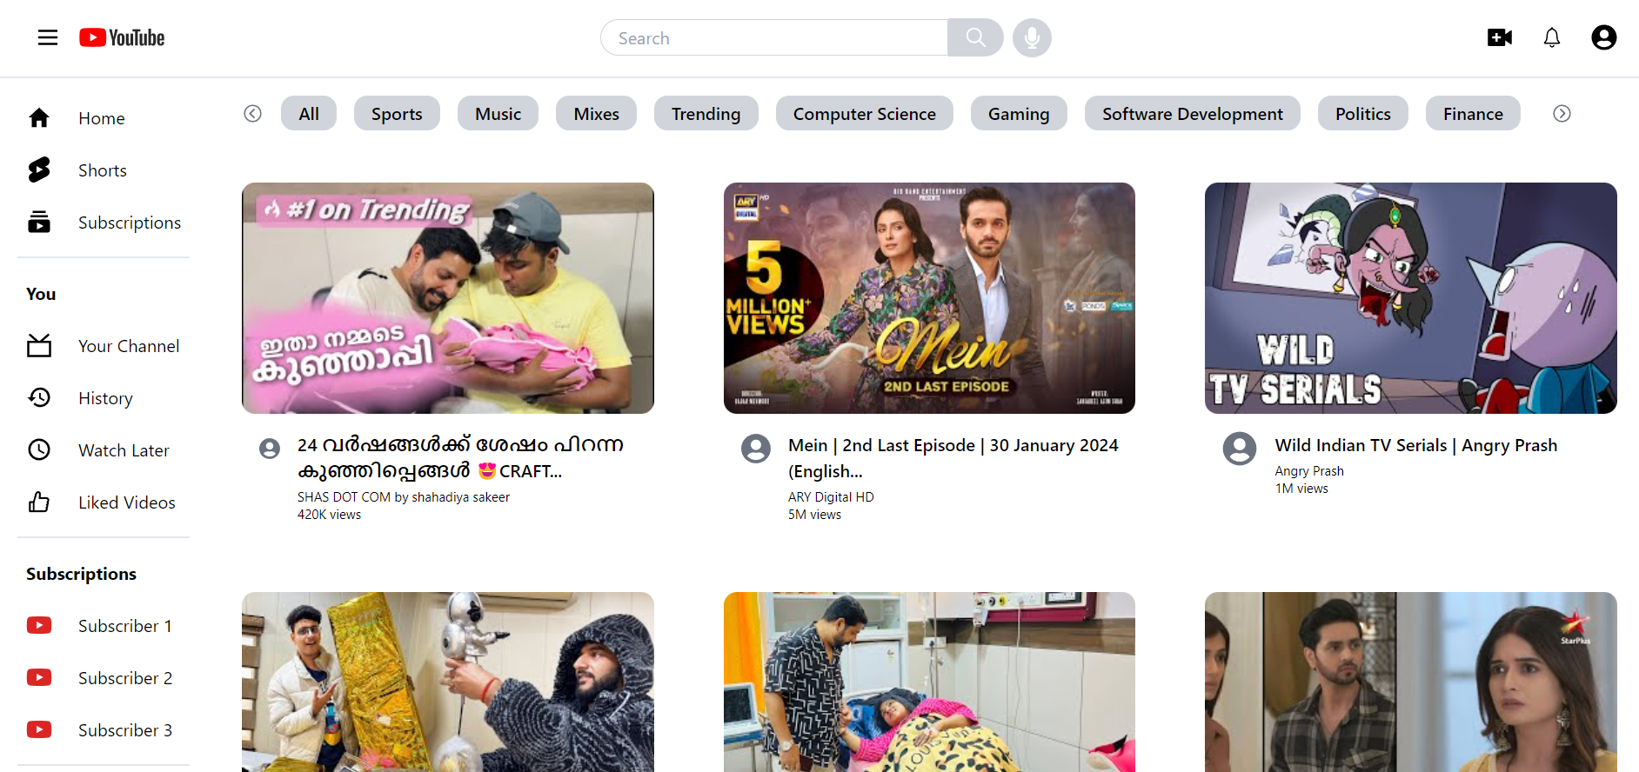
Task: Filter by the Music chip
Action: (x=498, y=114)
